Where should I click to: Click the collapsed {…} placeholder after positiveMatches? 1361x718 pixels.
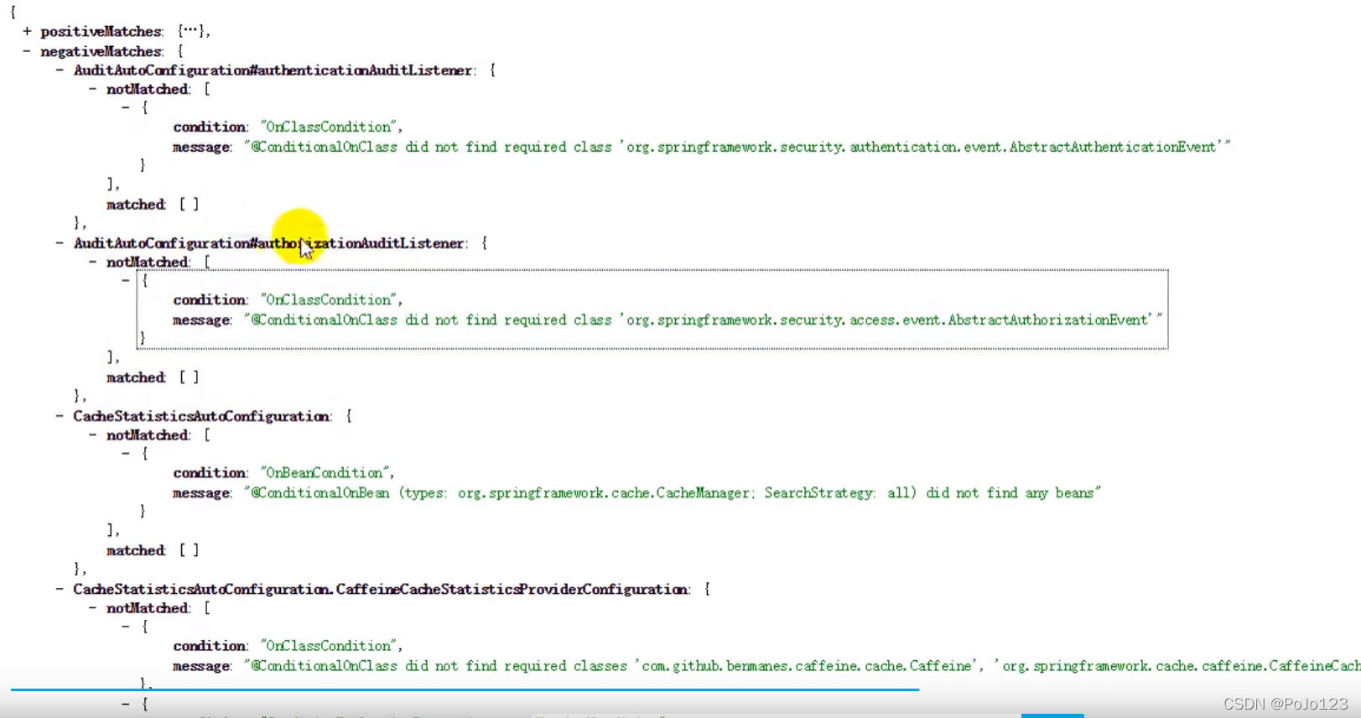pos(190,31)
